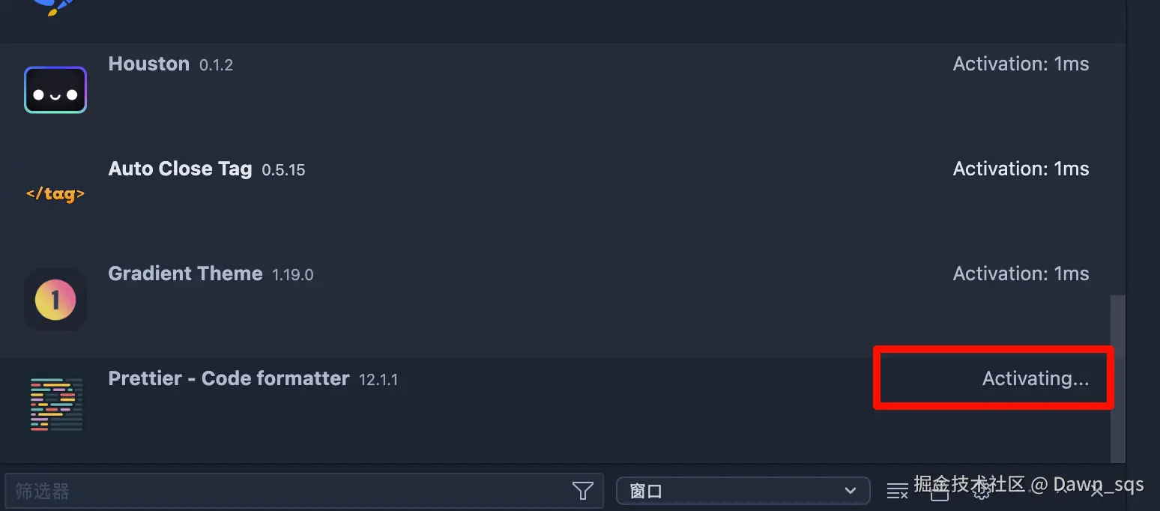Click the Prettier version 12.1.1 label
This screenshot has height=511, width=1160.
[378, 380]
